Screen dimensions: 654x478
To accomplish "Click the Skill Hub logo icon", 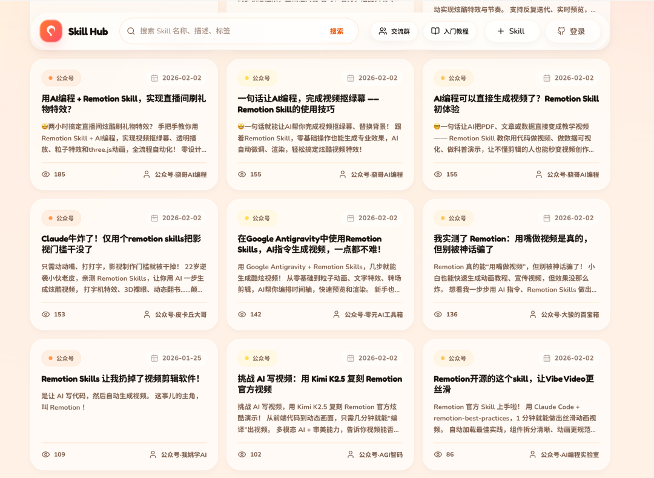I will point(51,31).
